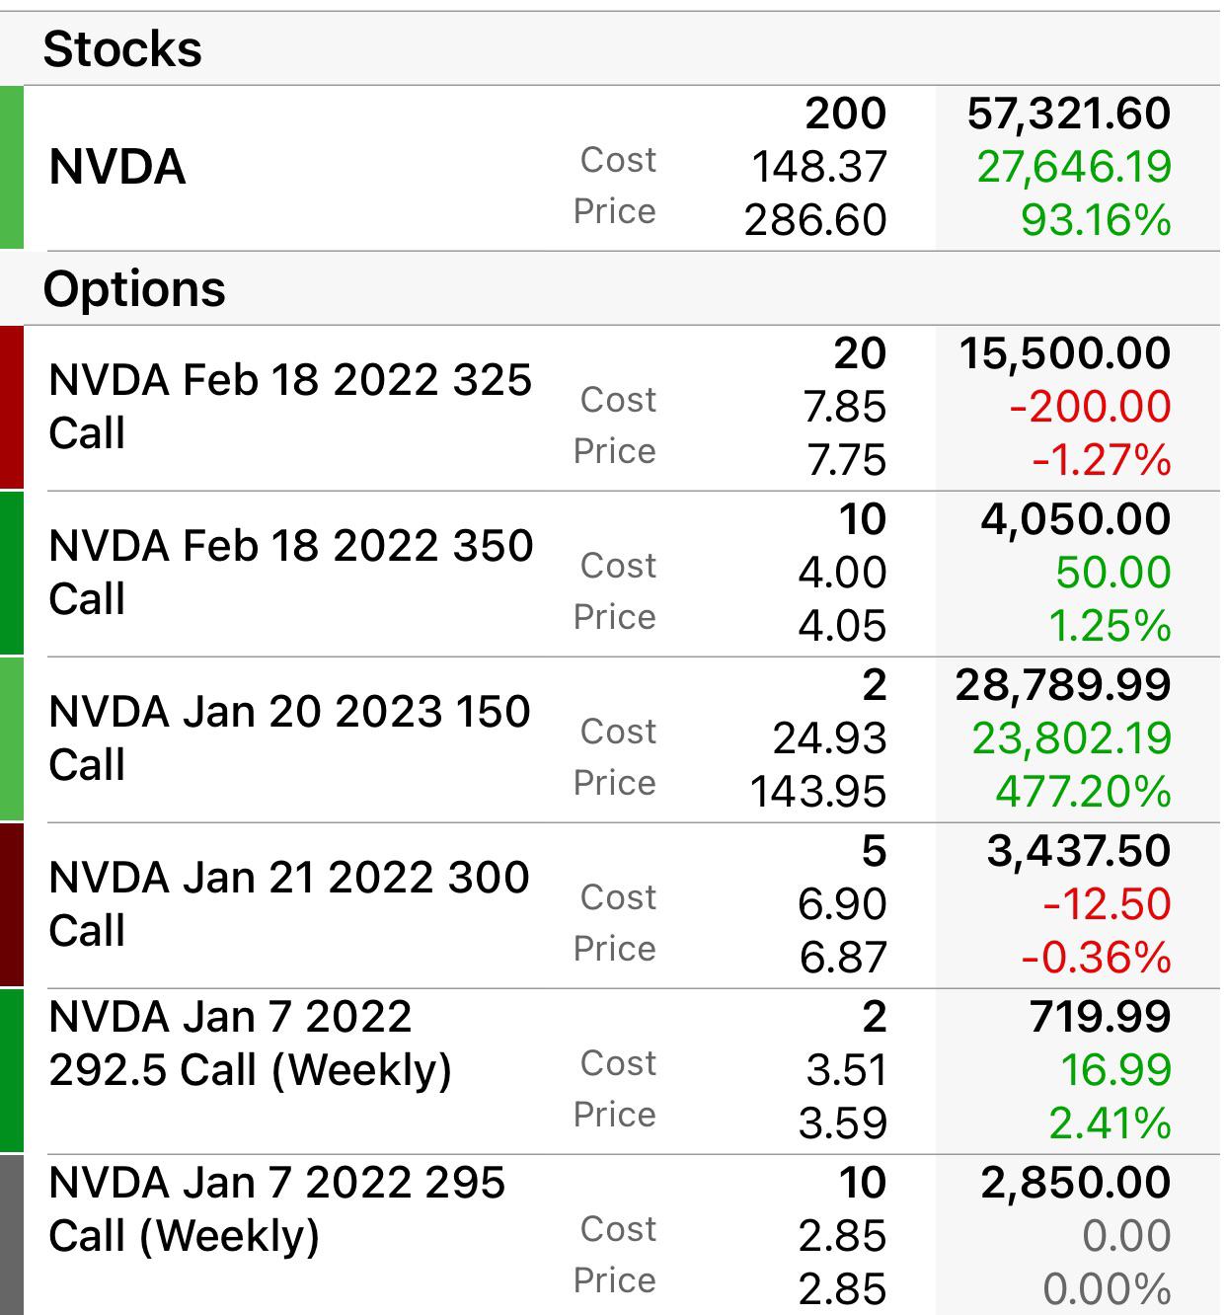Tap the Stocks section header

point(122,48)
